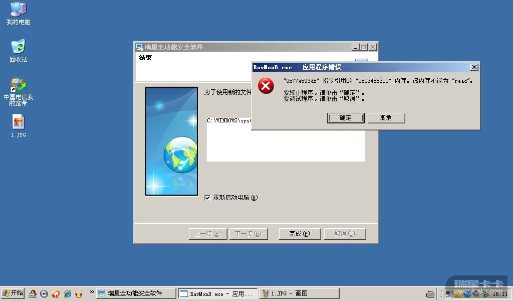The height and width of the screenshot is (301, 513).
Task: Open the 我的电脑 desktop icon
Action: [19, 13]
